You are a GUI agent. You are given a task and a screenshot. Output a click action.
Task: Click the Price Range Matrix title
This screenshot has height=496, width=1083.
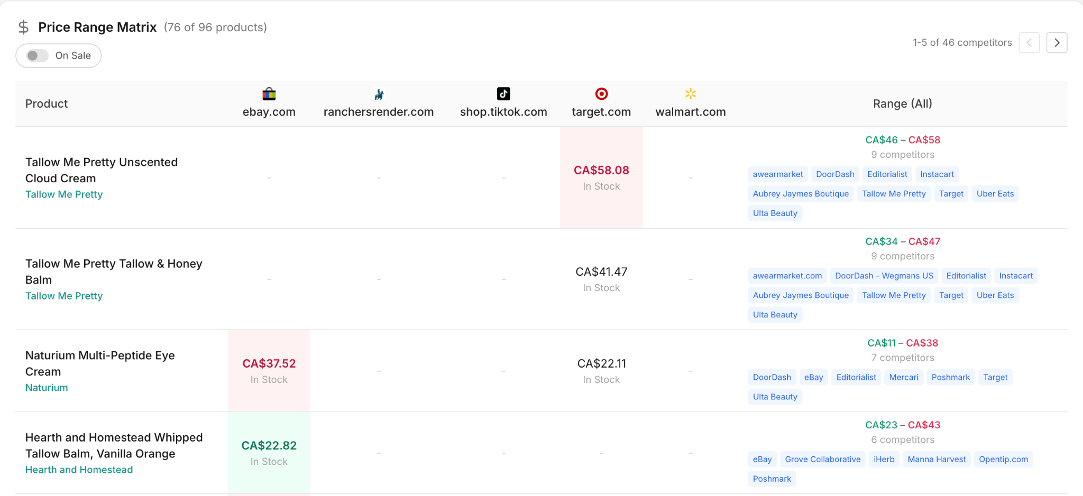point(97,27)
